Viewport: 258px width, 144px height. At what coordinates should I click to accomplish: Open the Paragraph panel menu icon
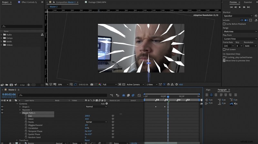pyautogui.click(x=229, y=90)
